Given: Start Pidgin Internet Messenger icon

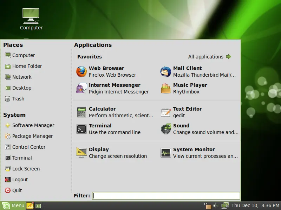Looking at the screenshot, I should 81,88.
